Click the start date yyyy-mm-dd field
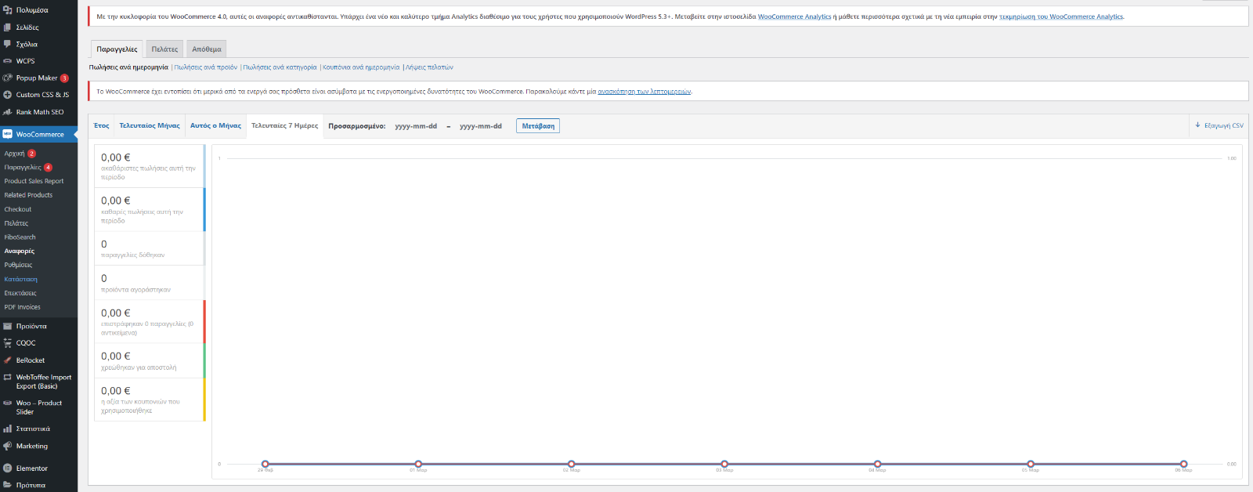Screen dimensions: 1253x492 coord(416,126)
